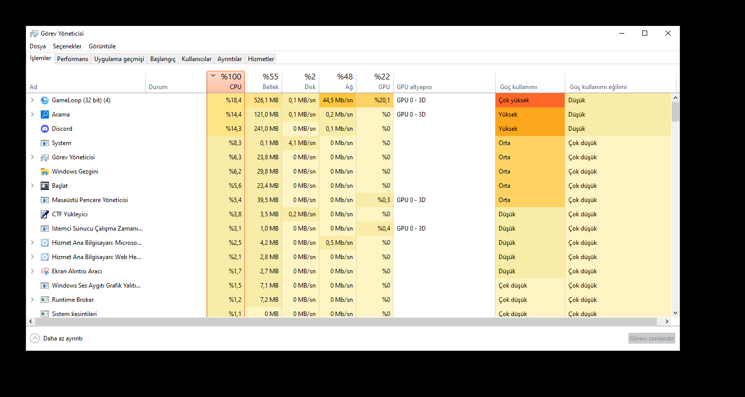745x397 pixels.
Task: Click the %20,1 GPU value
Action: tap(375, 100)
